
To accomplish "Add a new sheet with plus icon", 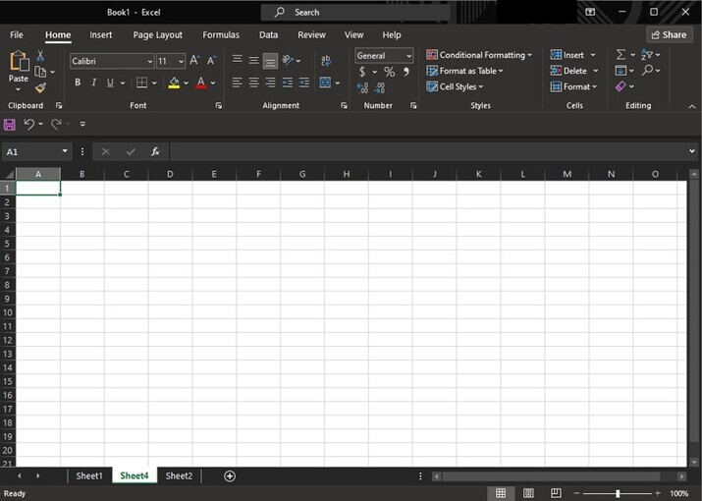I will [x=229, y=475].
